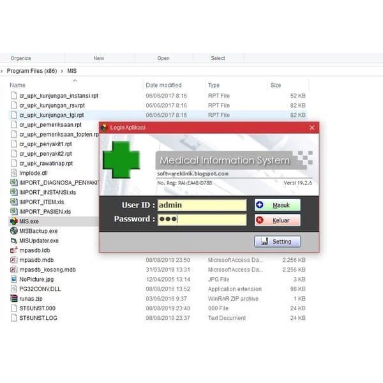Click the mpasdb_kosong.mdb Access icon
This screenshot has height=383, width=383.
[14, 269]
